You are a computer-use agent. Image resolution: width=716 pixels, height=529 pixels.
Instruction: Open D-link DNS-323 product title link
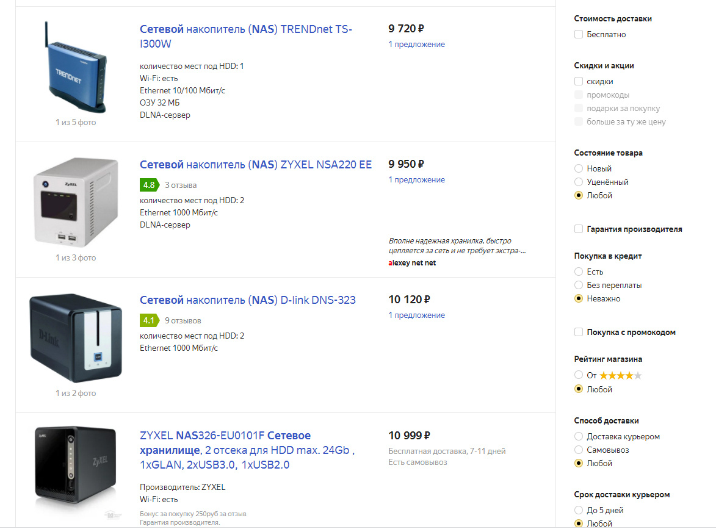(247, 300)
